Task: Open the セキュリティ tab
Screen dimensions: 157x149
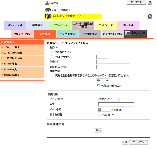Action: click(x=60, y=25)
